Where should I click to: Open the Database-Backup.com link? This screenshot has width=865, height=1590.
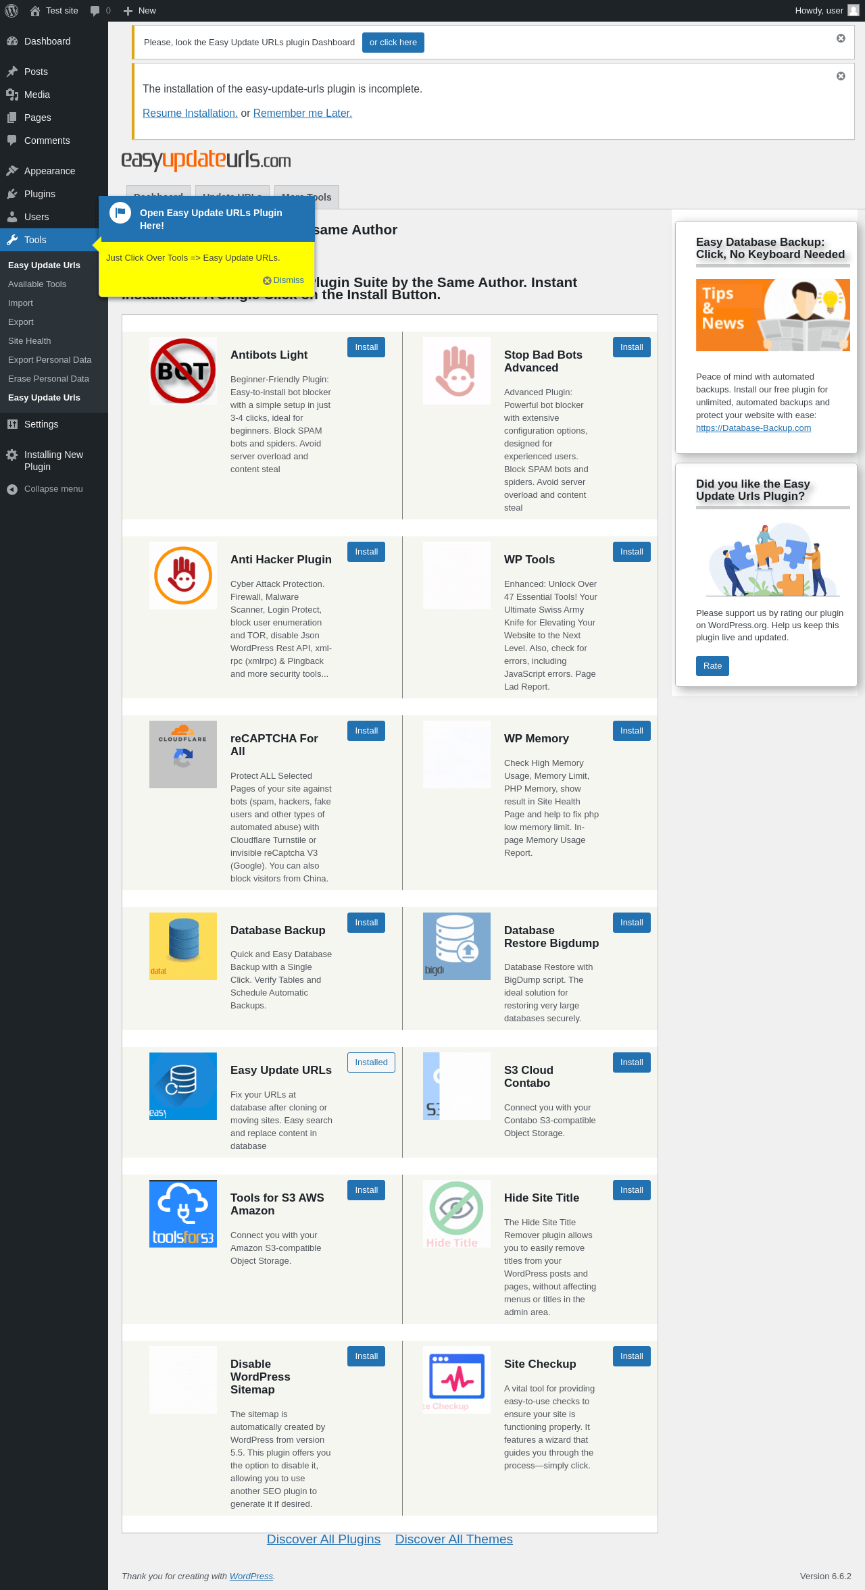point(753,428)
